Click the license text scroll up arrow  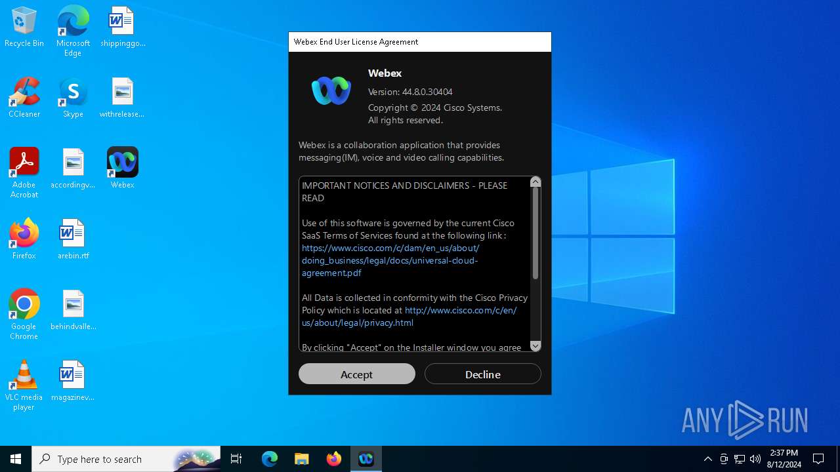point(535,182)
